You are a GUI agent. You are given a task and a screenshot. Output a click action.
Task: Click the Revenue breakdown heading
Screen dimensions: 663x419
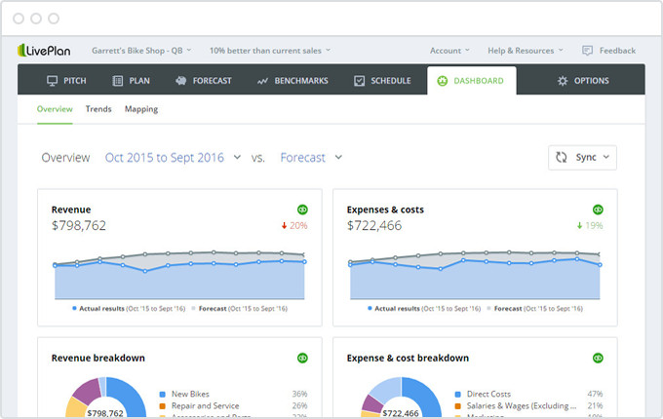point(98,358)
